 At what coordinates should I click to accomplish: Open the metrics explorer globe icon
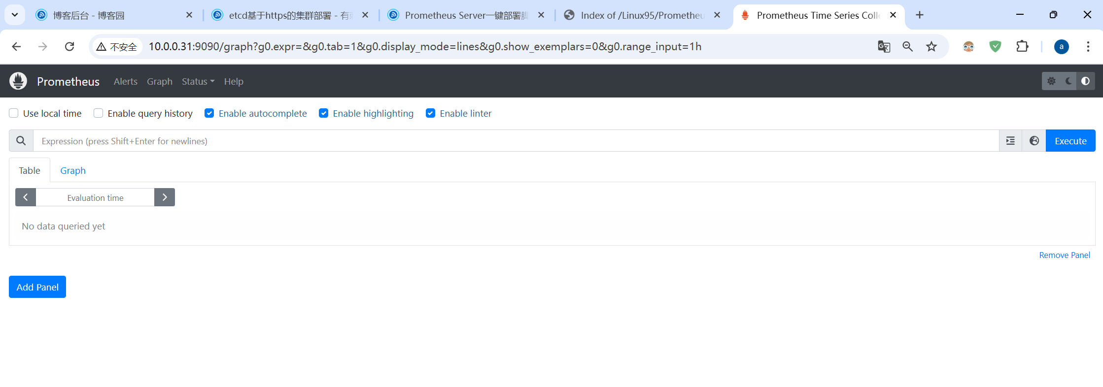click(1034, 141)
